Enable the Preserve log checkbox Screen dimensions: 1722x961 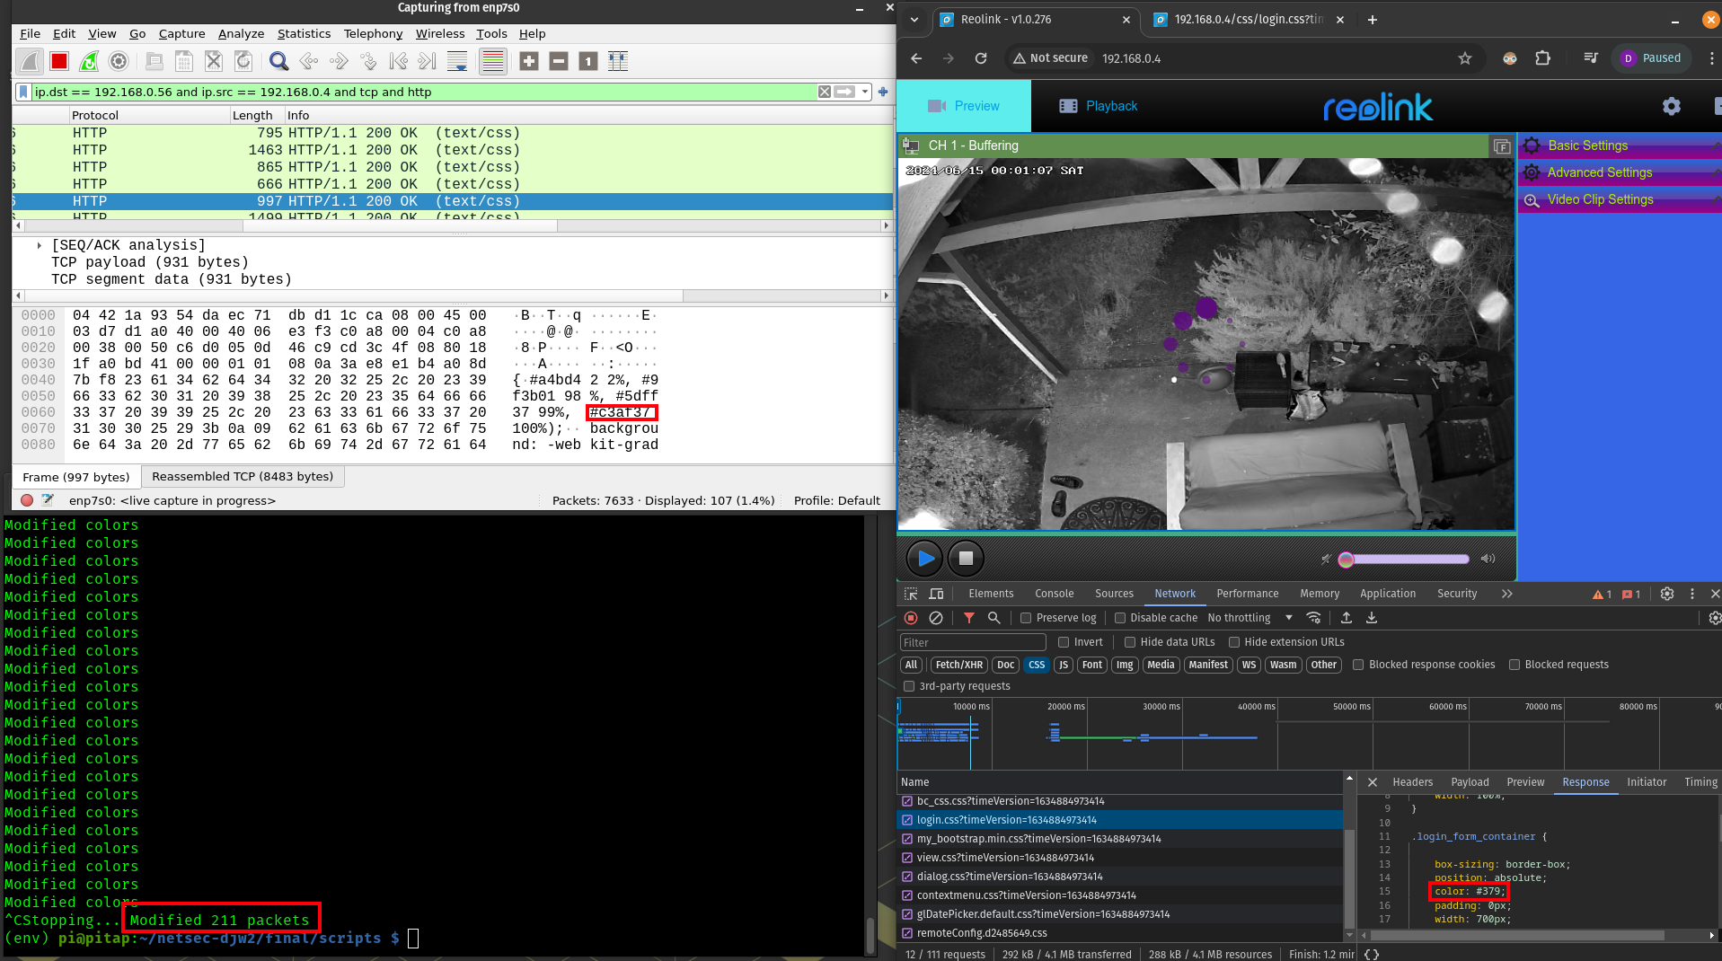pyautogui.click(x=1026, y=618)
